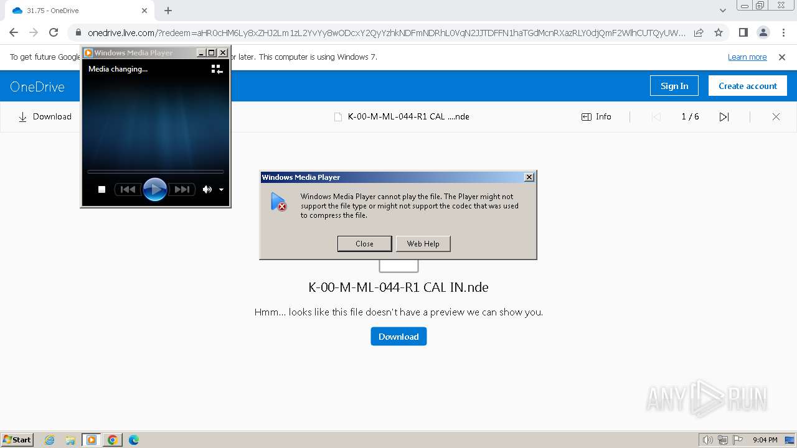Close the OneDrive file preview
The image size is (797, 448).
click(x=776, y=116)
